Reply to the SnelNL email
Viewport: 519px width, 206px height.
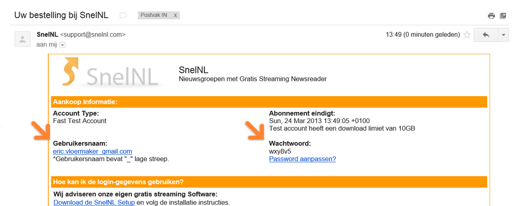(486, 35)
